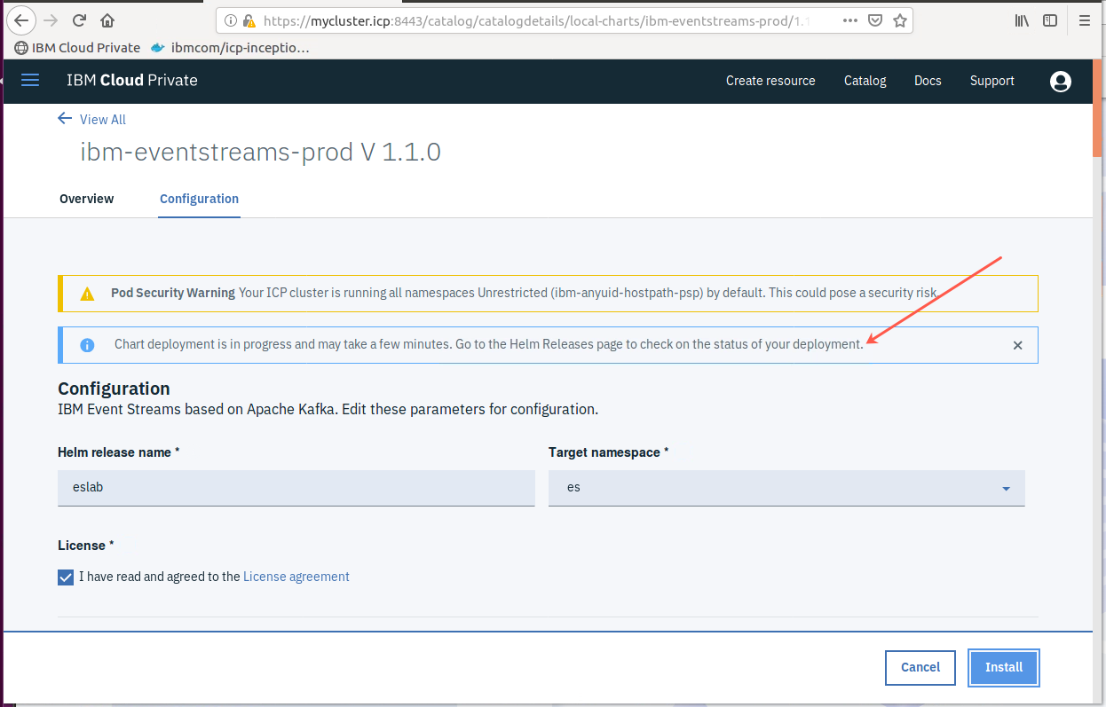Open the Firefox library icon
This screenshot has height=707, width=1106.
[x=1023, y=20]
